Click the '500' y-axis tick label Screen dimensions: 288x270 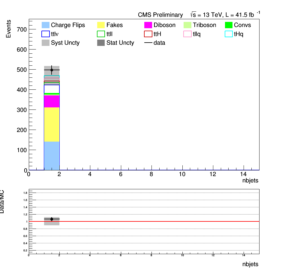pyautogui.click(x=22, y=70)
